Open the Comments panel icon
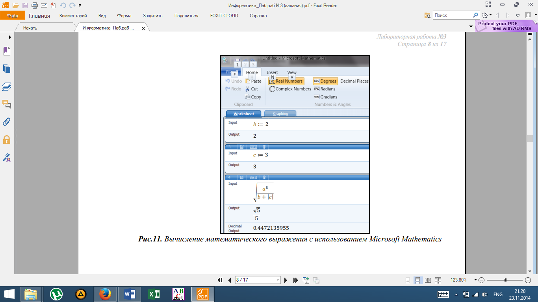Viewport: 538px width, 302px height. [x=7, y=104]
